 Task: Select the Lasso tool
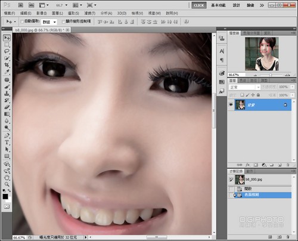pyautogui.click(x=7, y=51)
